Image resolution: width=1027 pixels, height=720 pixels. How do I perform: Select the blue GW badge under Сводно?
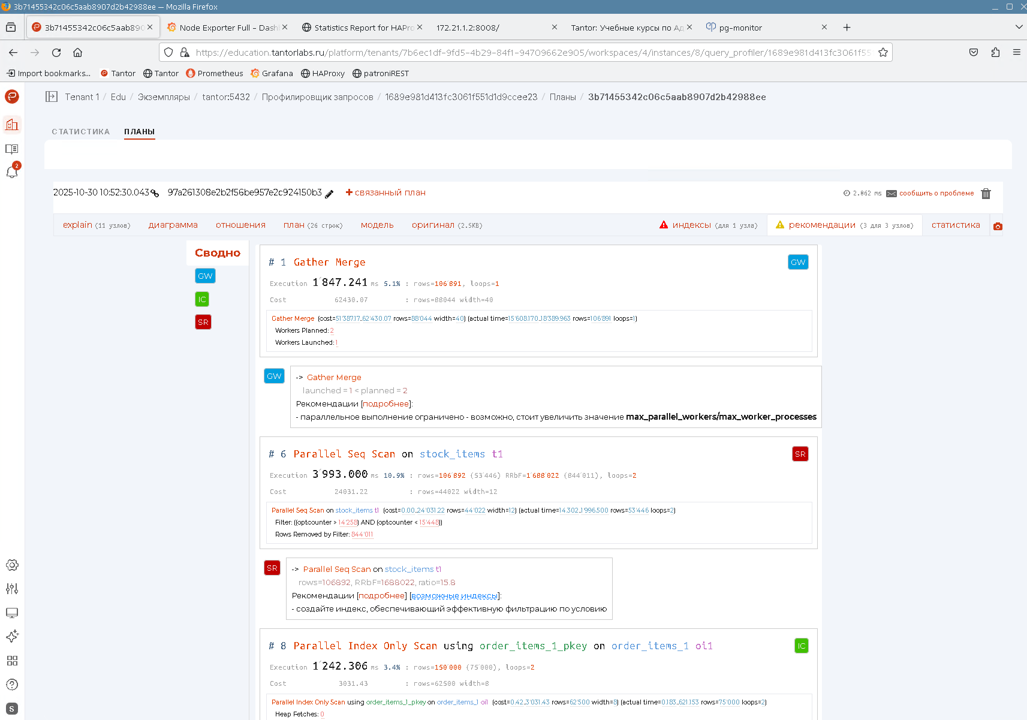pyautogui.click(x=205, y=276)
